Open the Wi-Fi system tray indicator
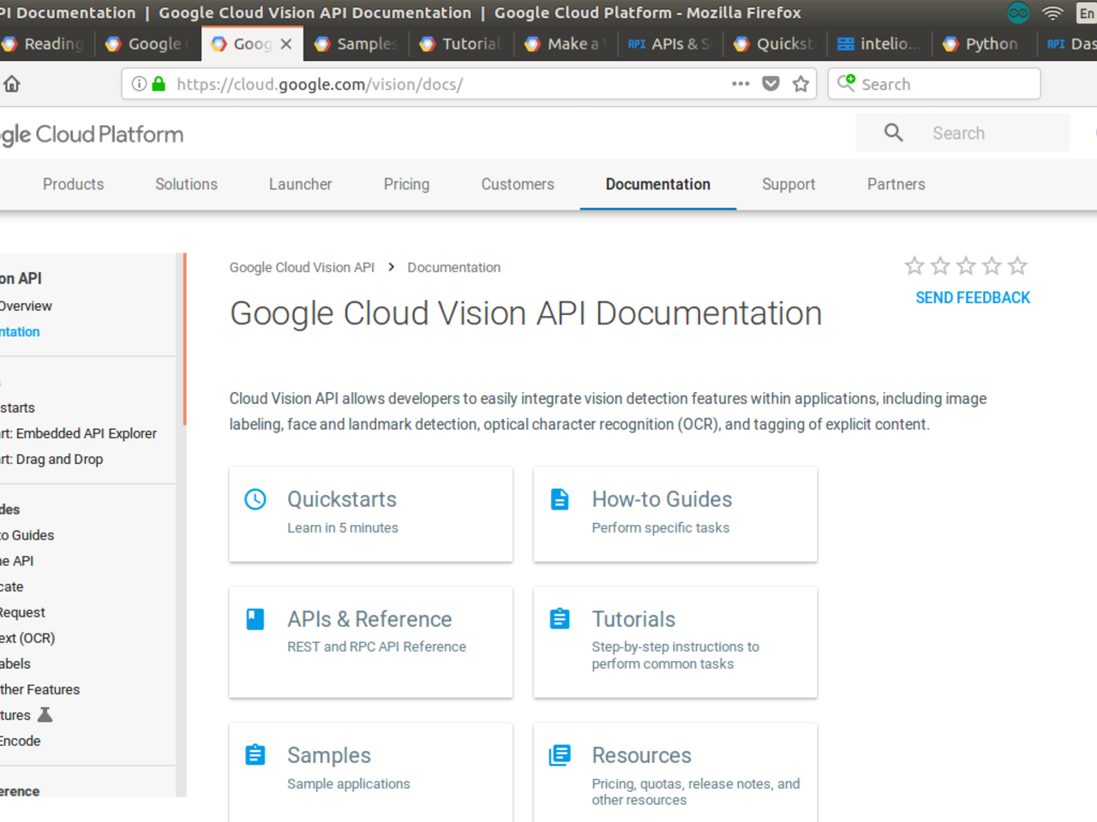1097x822 pixels. [1052, 13]
